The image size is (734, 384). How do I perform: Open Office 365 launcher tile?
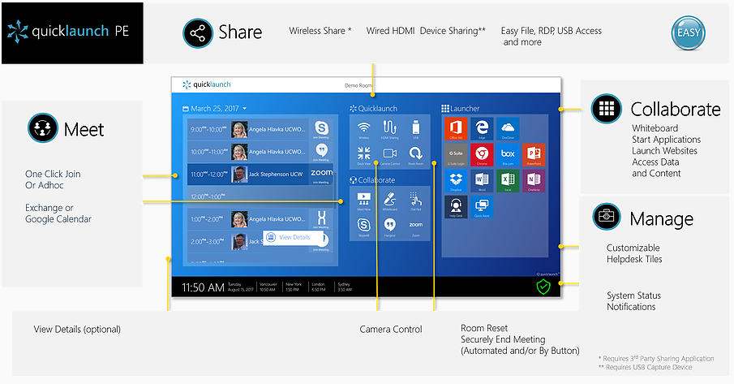click(x=456, y=129)
